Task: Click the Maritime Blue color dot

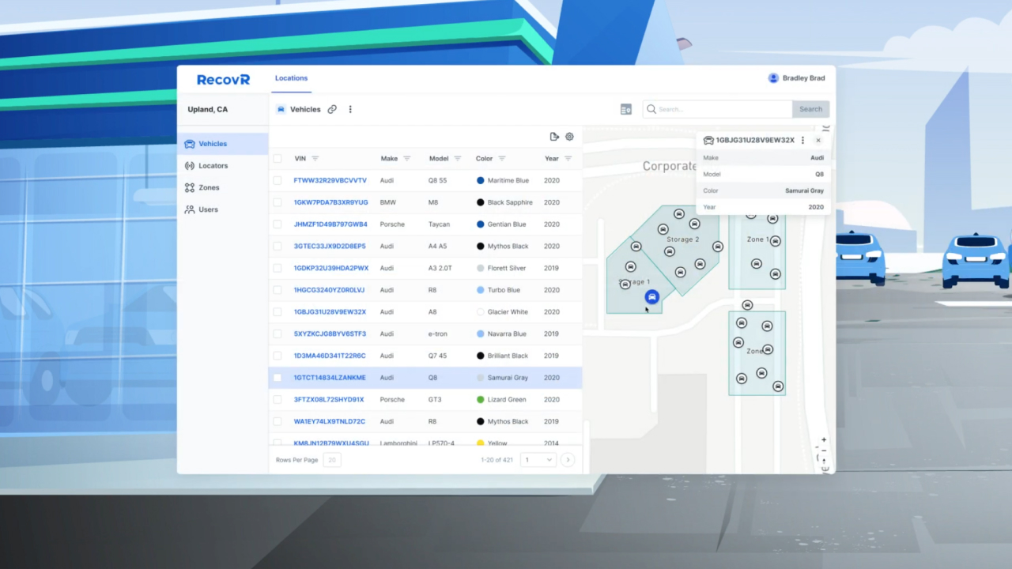Action: 481,181
